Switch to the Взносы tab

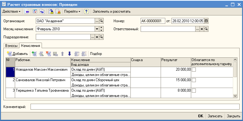[11, 46]
